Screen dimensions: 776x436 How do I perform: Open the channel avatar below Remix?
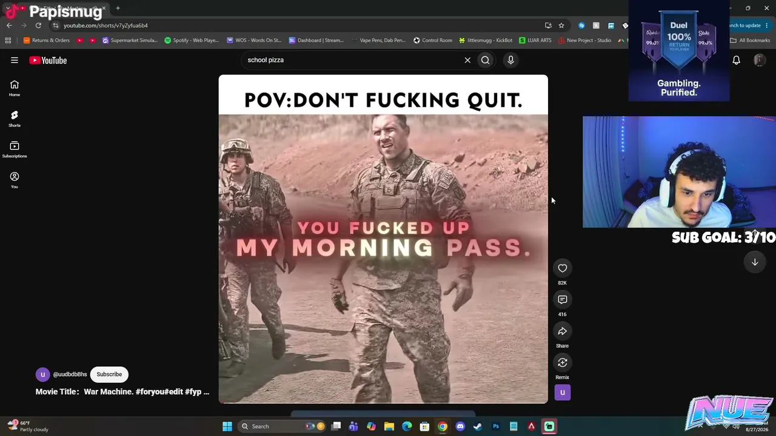pyautogui.click(x=563, y=392)
